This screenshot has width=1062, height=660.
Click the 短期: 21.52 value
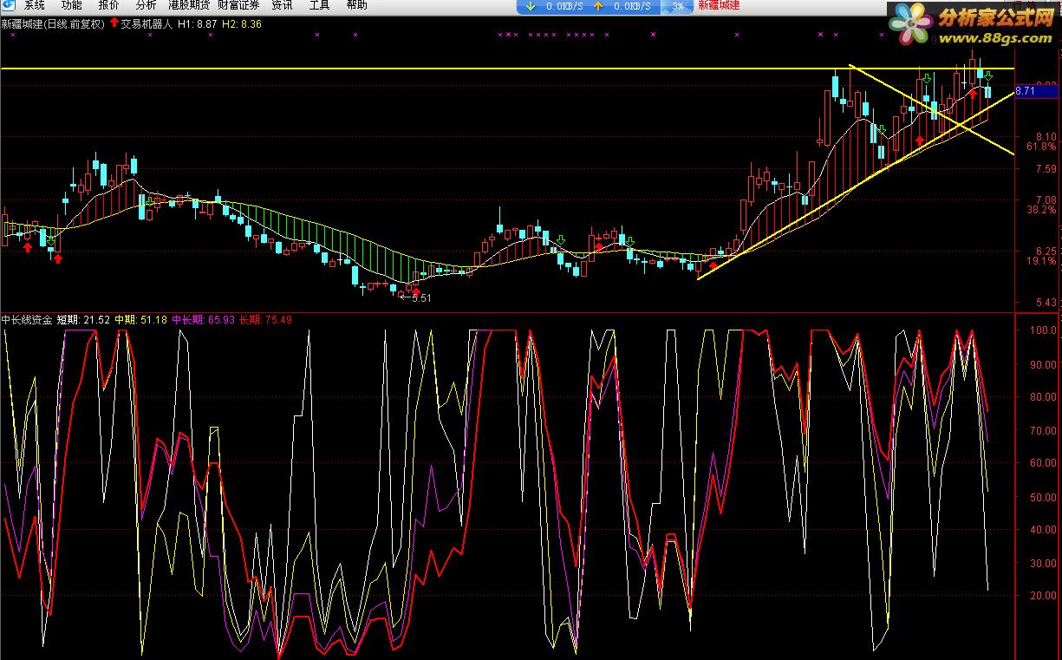coord(84,320)
